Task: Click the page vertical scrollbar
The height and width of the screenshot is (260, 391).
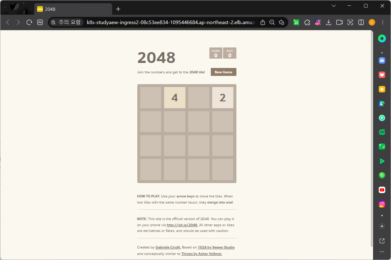Action: (372, 139)
